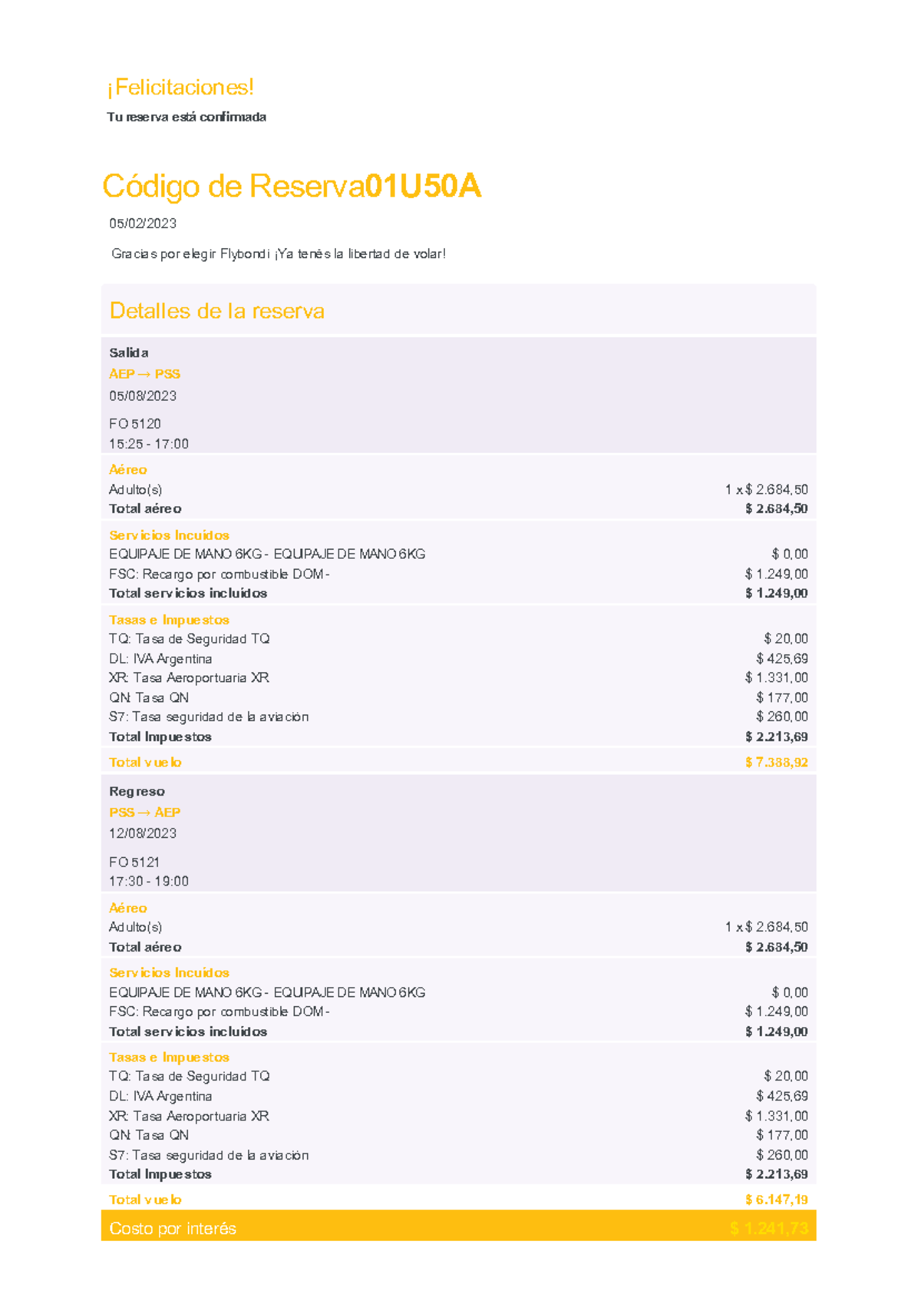The image size is (921, 1301).
Task: Select the return date 12/08/2023
Action: 143,833
